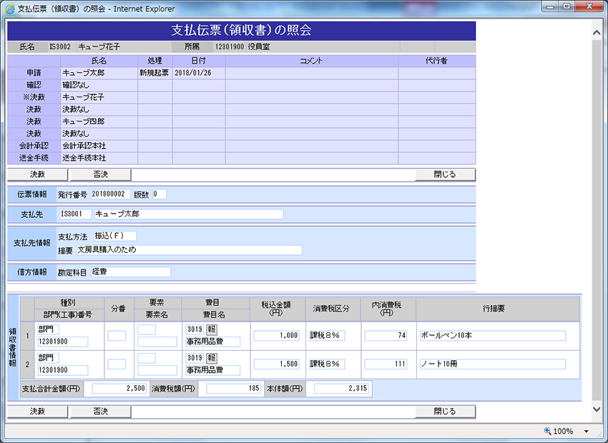Click the 発行番号 field showing 201800002
Viewport: 608px width, 443px height.
coord(110,194)
